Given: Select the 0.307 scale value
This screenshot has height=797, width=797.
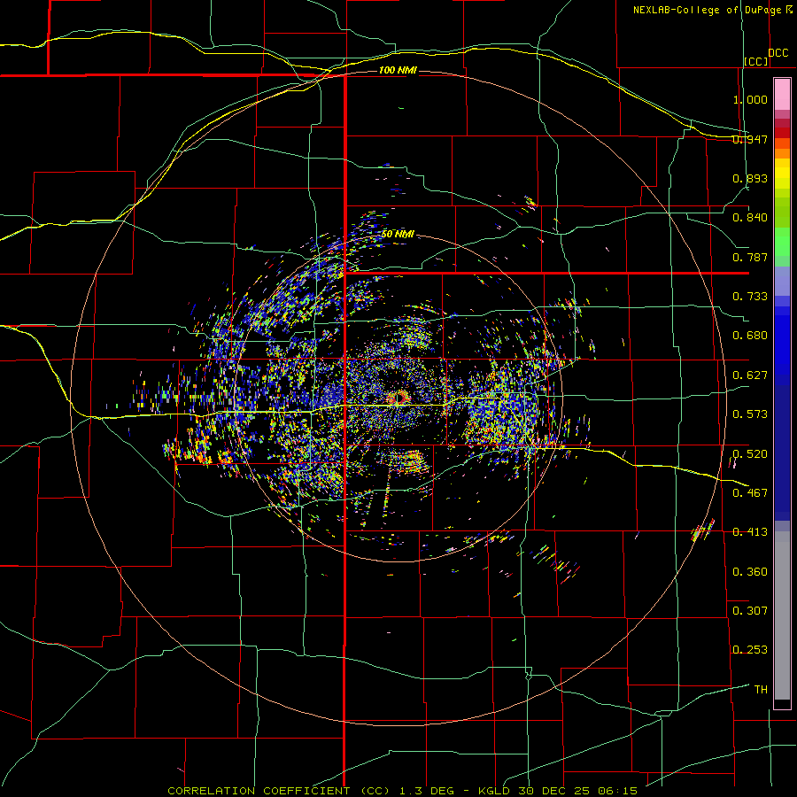Looking at the screenshot, I should coord(750,610).
